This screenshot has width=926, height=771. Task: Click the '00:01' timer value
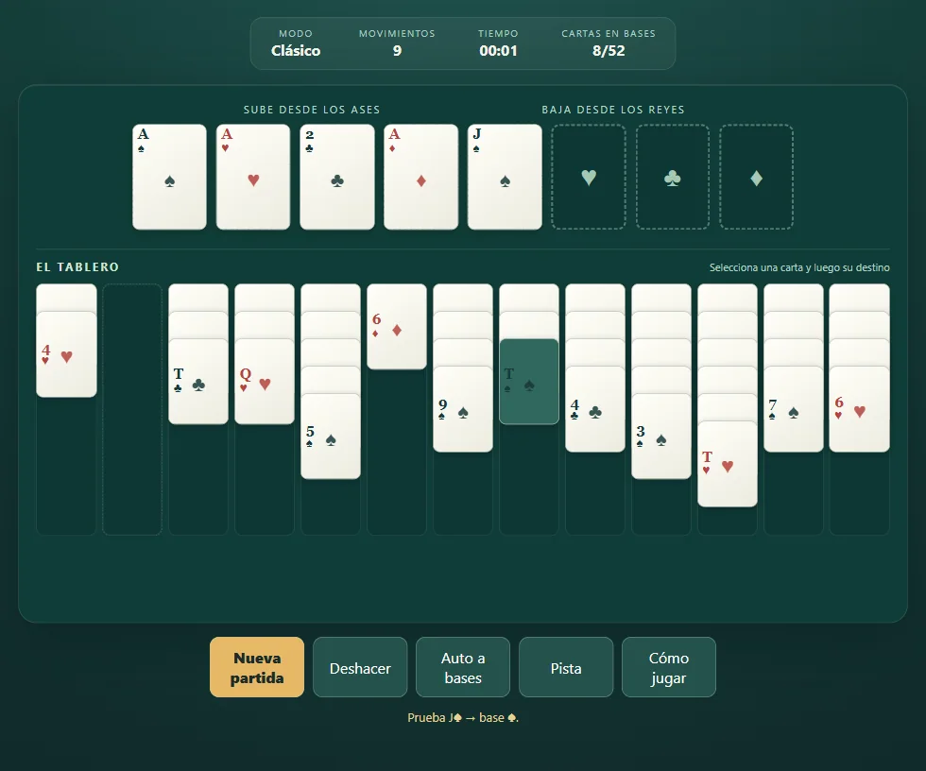(499, 51)
